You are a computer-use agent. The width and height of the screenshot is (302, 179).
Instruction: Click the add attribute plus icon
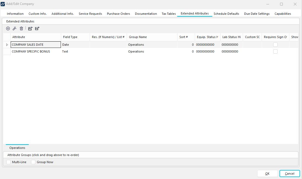tap(8, 28)
